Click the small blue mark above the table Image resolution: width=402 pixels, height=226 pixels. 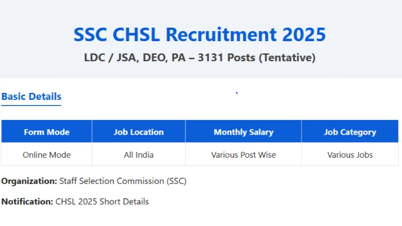(237, 93)
